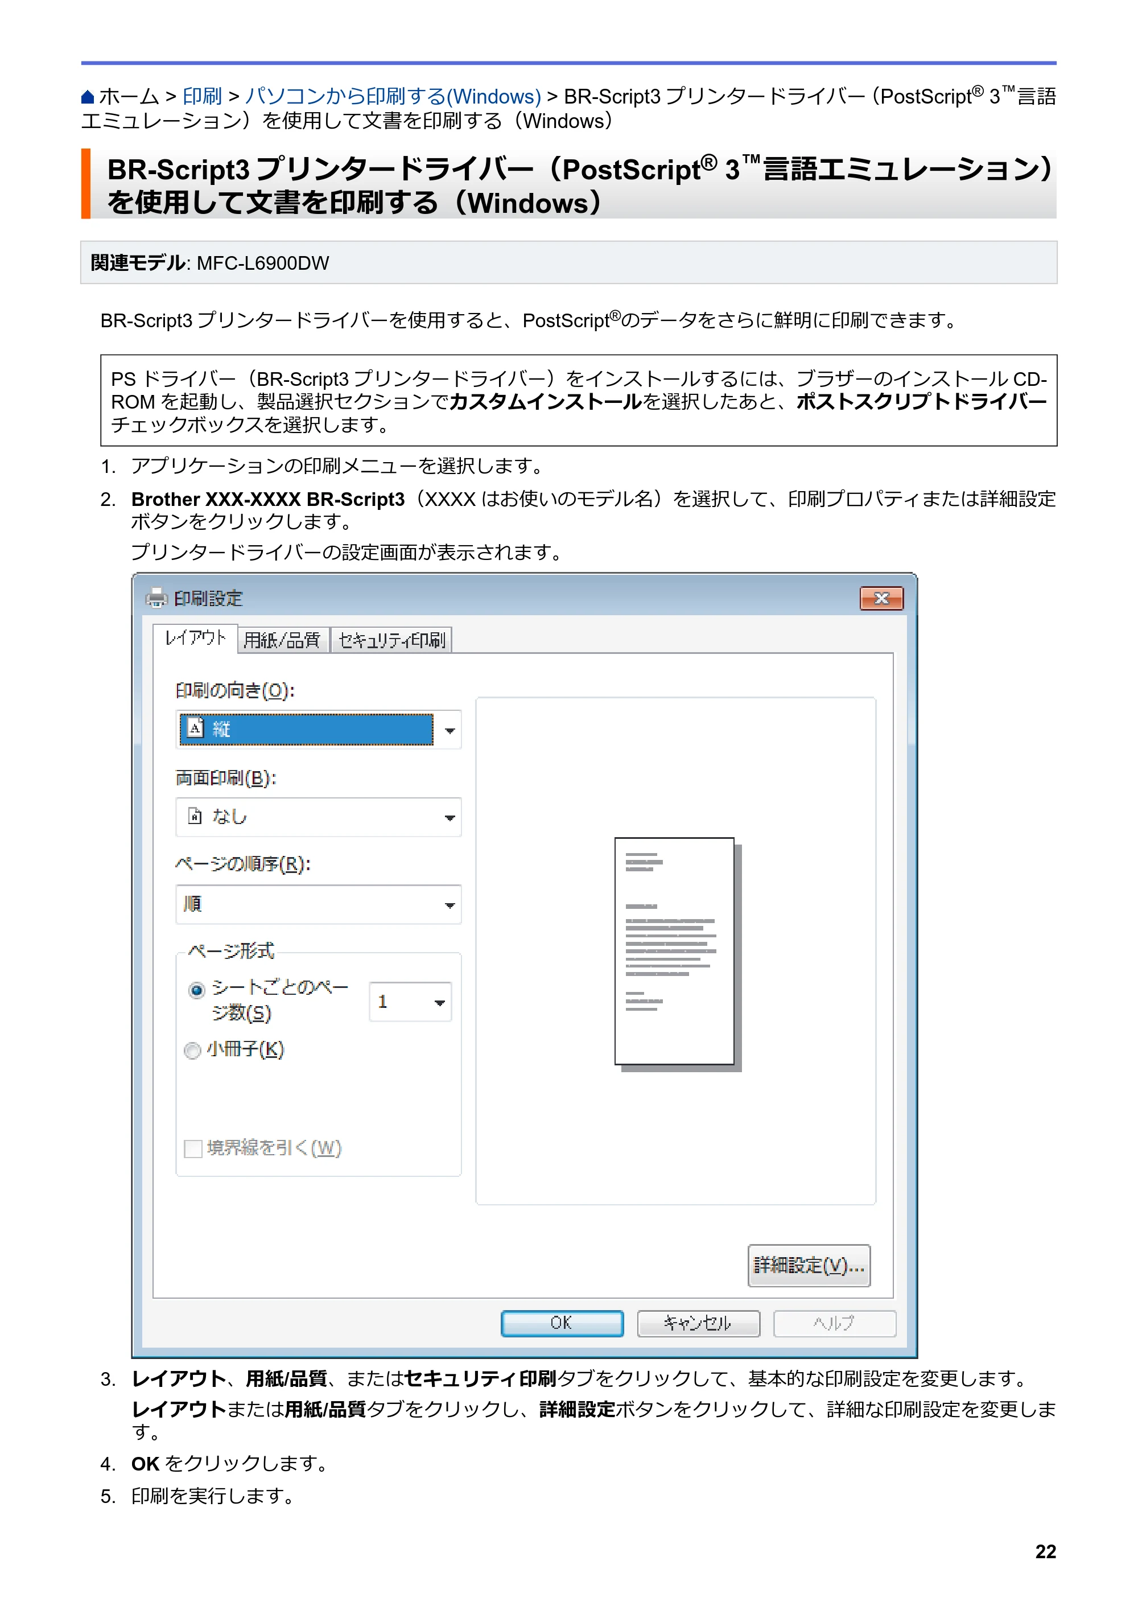Open the ページの順序 dropdown

point(318,904)
